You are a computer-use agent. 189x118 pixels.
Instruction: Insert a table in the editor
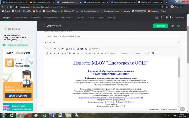[x=70, y=49]
